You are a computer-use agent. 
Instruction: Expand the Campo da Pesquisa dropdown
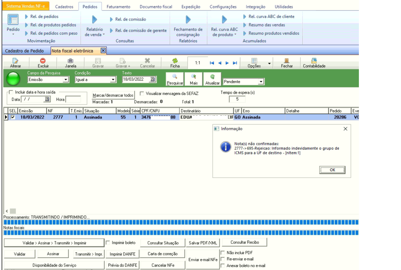65,80
